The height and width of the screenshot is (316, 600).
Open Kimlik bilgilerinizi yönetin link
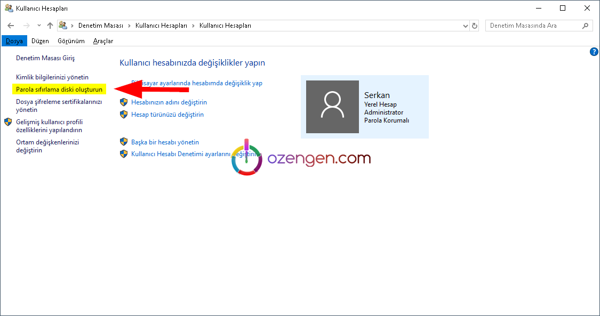click(52, 77)
